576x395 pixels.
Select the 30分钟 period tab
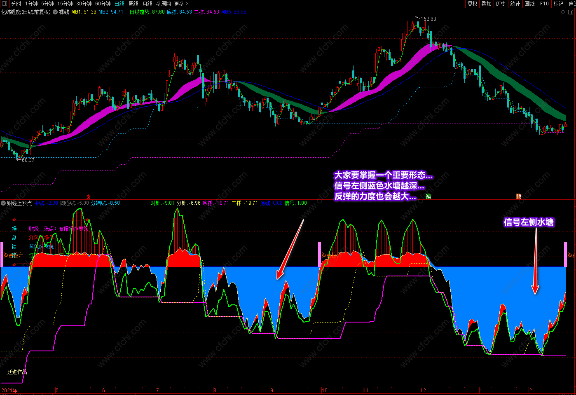[x=84, y=4]
